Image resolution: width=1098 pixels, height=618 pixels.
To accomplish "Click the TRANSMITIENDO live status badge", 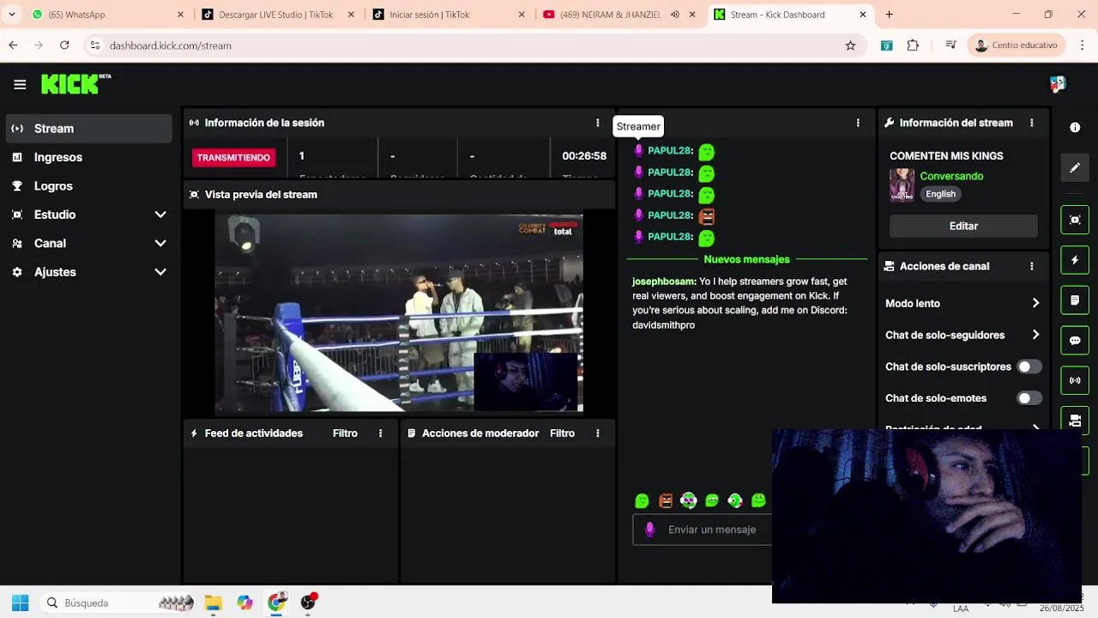I will [x=233, y=157].
